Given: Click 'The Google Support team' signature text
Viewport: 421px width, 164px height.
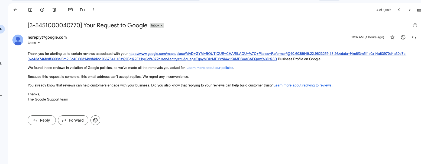Looking at the screenshot, I should tap(48, 99).
